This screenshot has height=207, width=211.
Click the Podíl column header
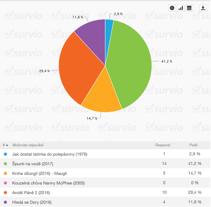pos(193,145)
